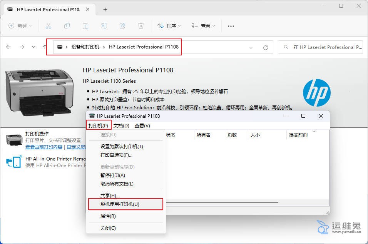Click the Rename icon in toolbar
Viewport: 368px width, 244px height.
click(x=104, y=26)
